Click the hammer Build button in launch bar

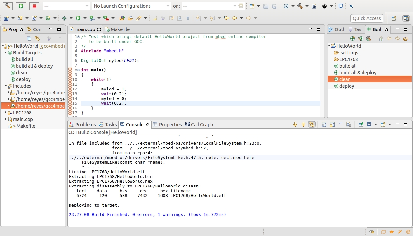8,6
